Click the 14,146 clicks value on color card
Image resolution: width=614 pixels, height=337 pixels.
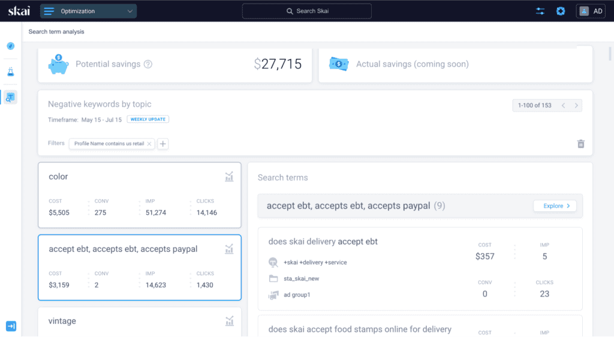tap(207, 212)
